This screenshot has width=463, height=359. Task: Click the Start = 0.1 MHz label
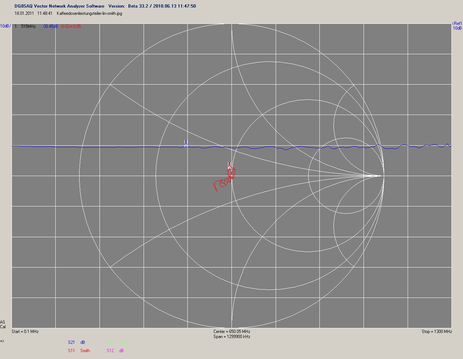[x=25, y=332]
